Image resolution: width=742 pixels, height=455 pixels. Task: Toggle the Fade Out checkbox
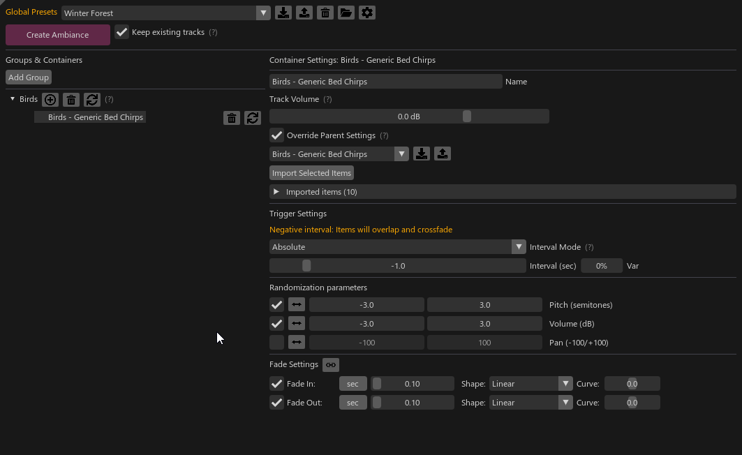click(x=277, y=403)
